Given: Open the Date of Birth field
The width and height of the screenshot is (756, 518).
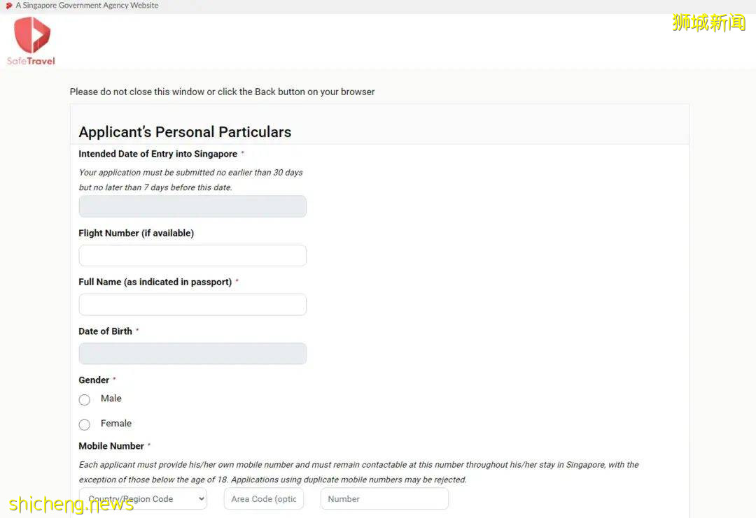Looking at the screenshot, I should (x=192, y=353).
